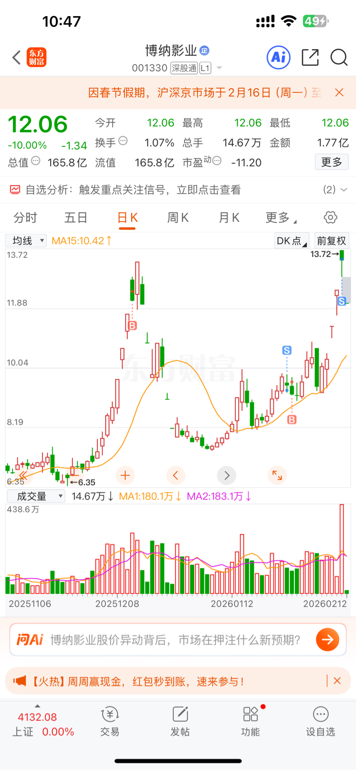
Task: Switch to the 周K tab
Action: point(178,218)
